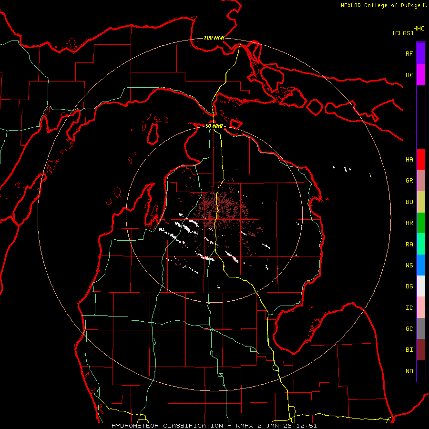
Task: Click the IC legend label
Action: click(409, 308)
